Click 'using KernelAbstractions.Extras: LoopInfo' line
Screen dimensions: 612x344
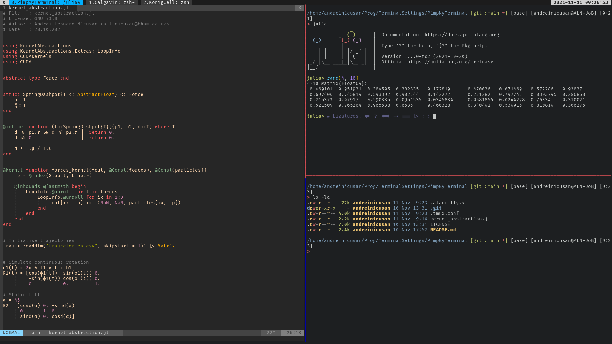tap(62, 51)
